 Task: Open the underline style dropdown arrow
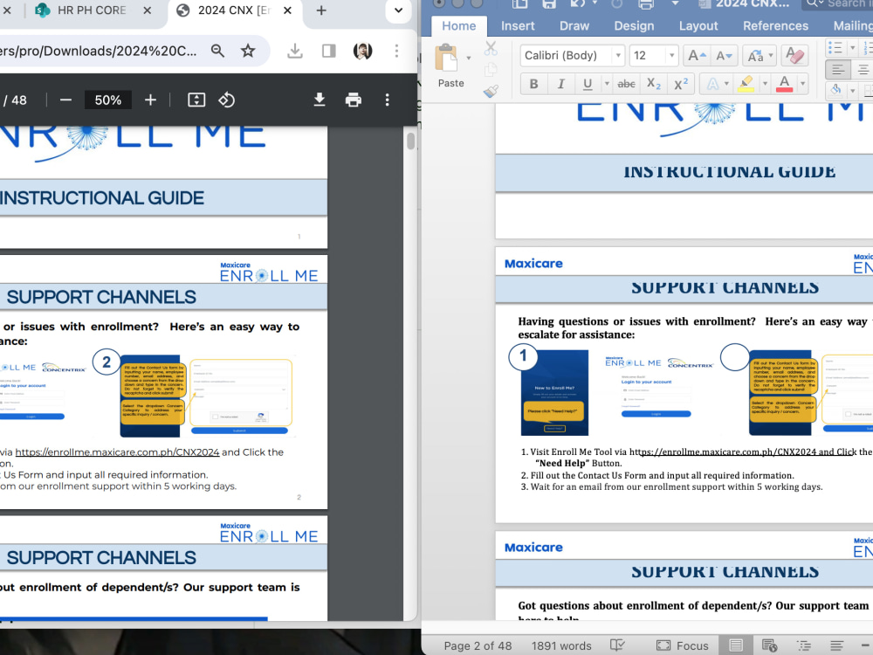[x=607, y=84]
